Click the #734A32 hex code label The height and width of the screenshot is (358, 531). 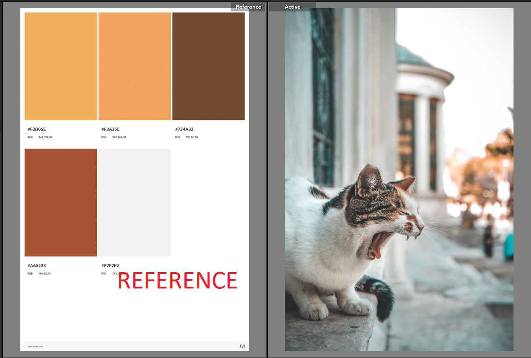pos(184,129)
